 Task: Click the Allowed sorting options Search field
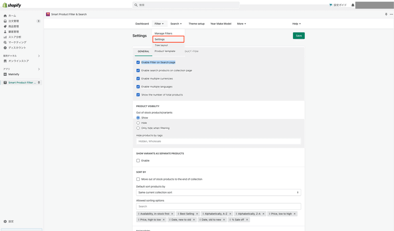(x=218, y=206)
